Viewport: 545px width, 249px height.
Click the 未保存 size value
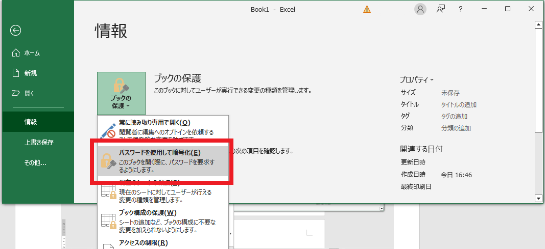coord(451,93)
